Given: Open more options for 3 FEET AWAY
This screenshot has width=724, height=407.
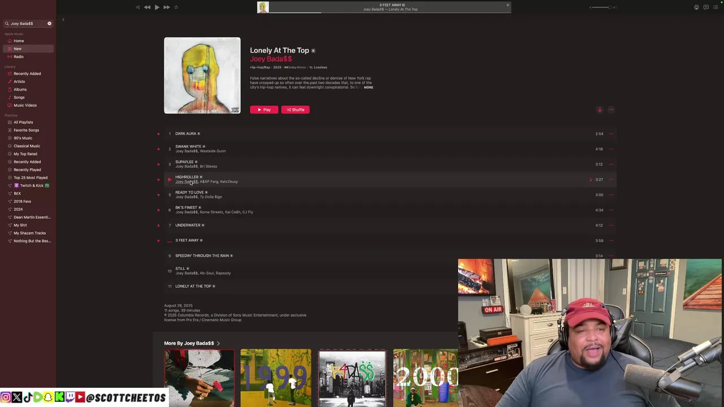Looking at the screenshot, I should [x=611, y=241].
